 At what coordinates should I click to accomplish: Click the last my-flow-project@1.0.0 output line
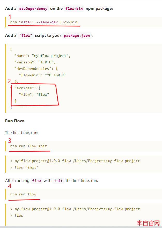pyautogui.click(x=75, y=209)
